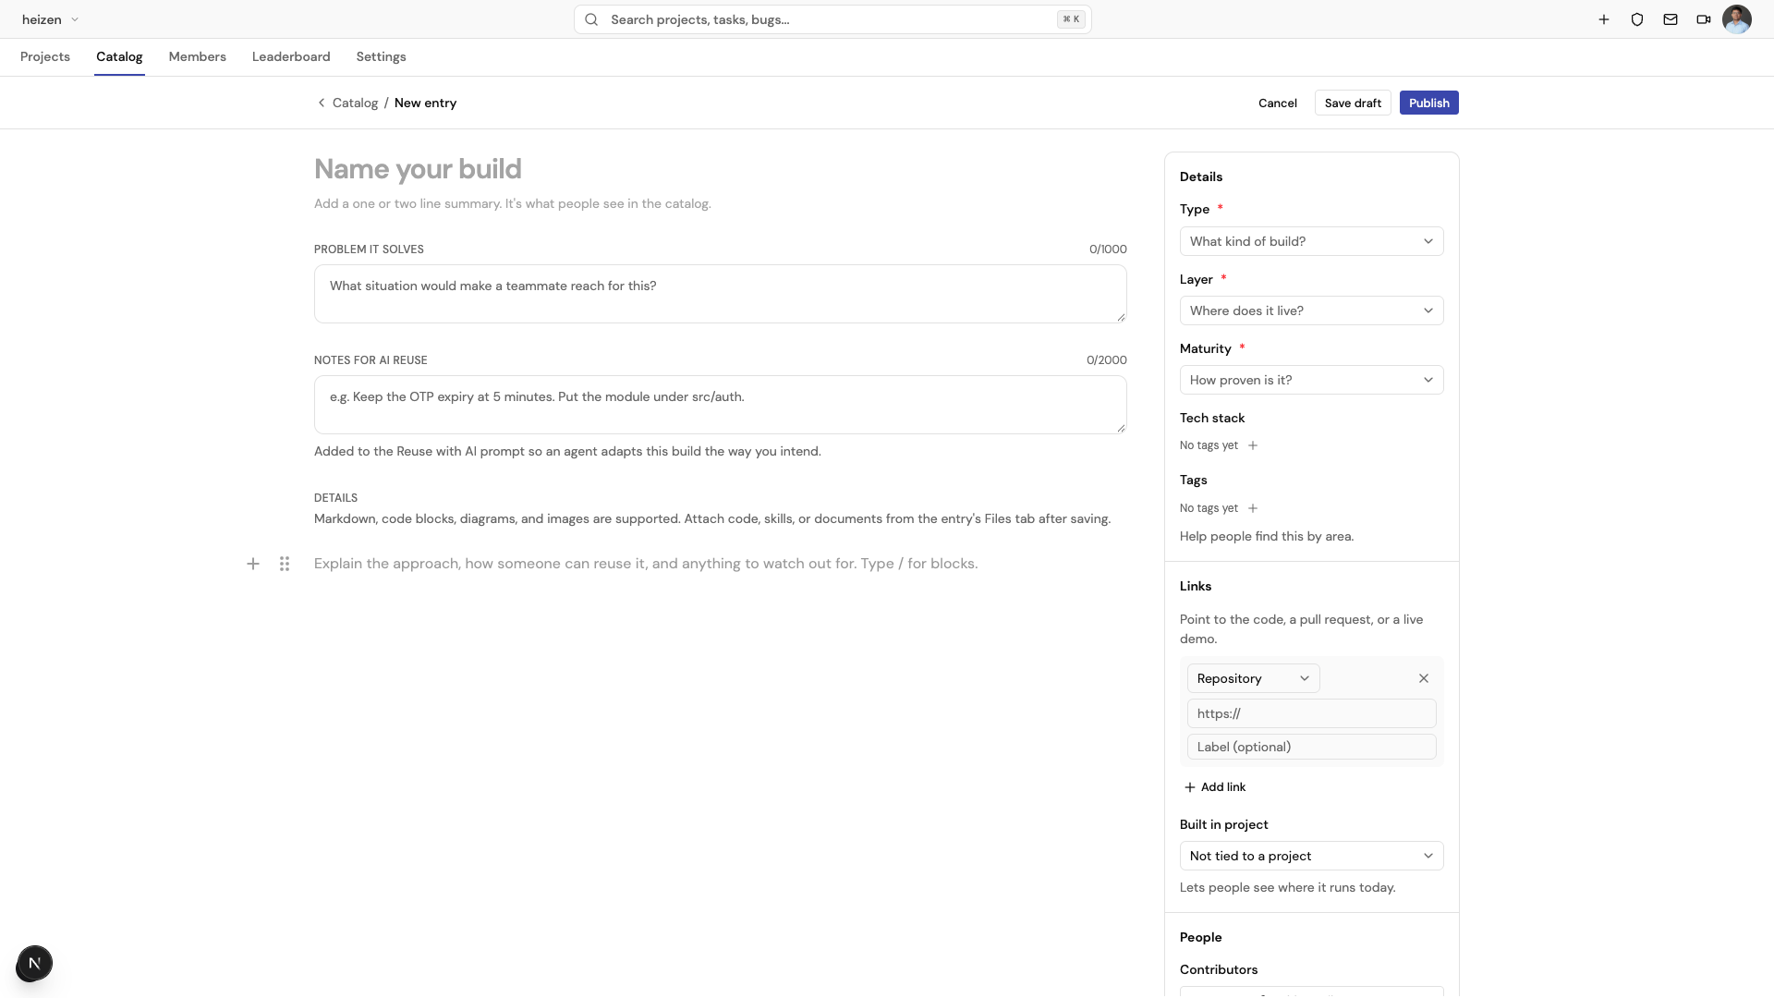Click the search magnifier icon

point(591,19)
